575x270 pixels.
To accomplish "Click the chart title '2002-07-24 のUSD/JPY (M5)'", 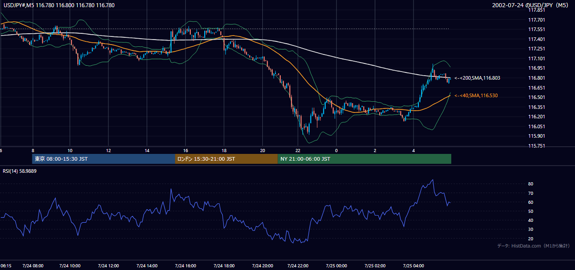I will [530, 5].
